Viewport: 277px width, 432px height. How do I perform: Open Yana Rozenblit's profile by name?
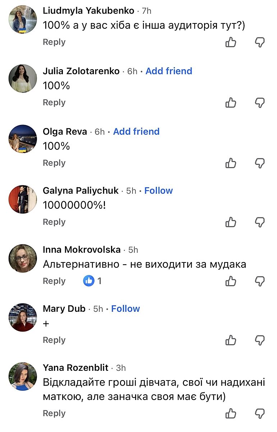tap(75, 368)
